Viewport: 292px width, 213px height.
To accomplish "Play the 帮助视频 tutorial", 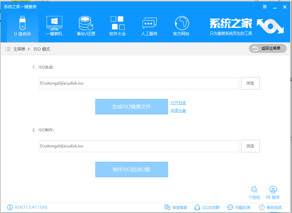I will click(271, 207).
